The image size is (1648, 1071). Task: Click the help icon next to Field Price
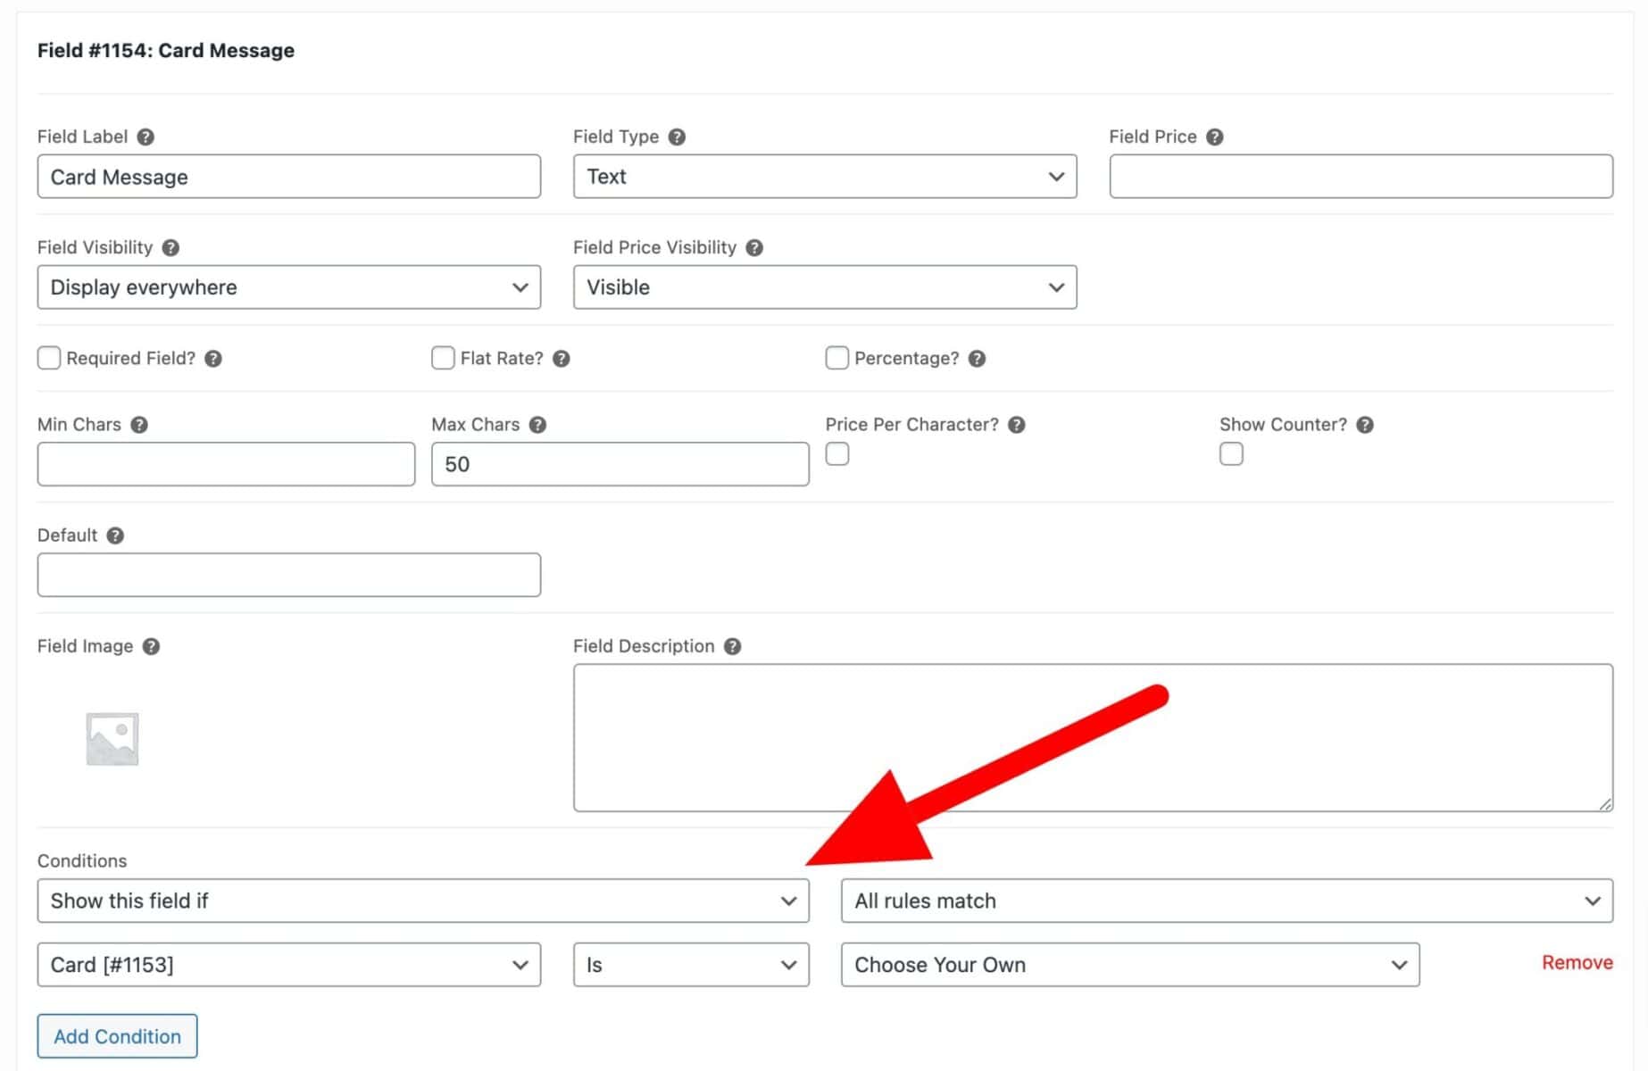pos(1214,137)
